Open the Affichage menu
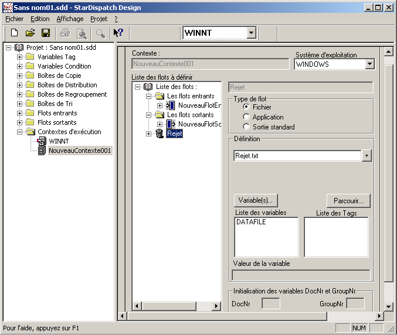Image resolution: width=397 pixels, height=335 pixels. pos(70,19)
